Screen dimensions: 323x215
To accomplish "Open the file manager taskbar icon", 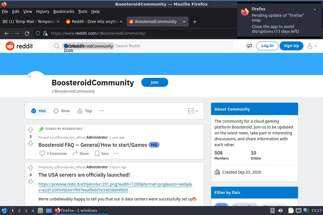I will point(40,211).
